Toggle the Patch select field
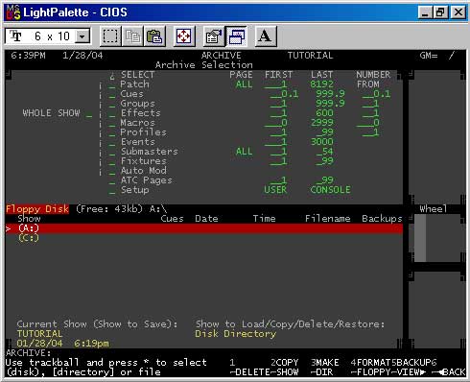The height and width of the screenshot is (382, 470). pos(111,85)
